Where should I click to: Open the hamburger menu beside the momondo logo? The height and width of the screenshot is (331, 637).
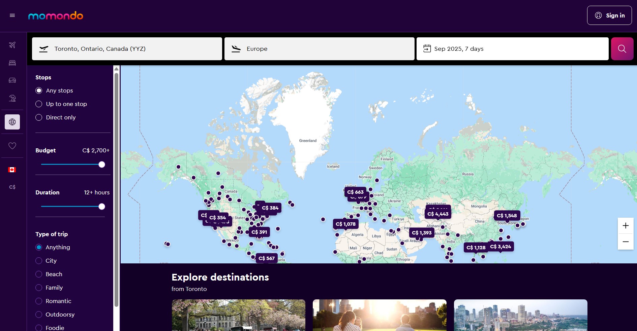[x=12, y=15]
